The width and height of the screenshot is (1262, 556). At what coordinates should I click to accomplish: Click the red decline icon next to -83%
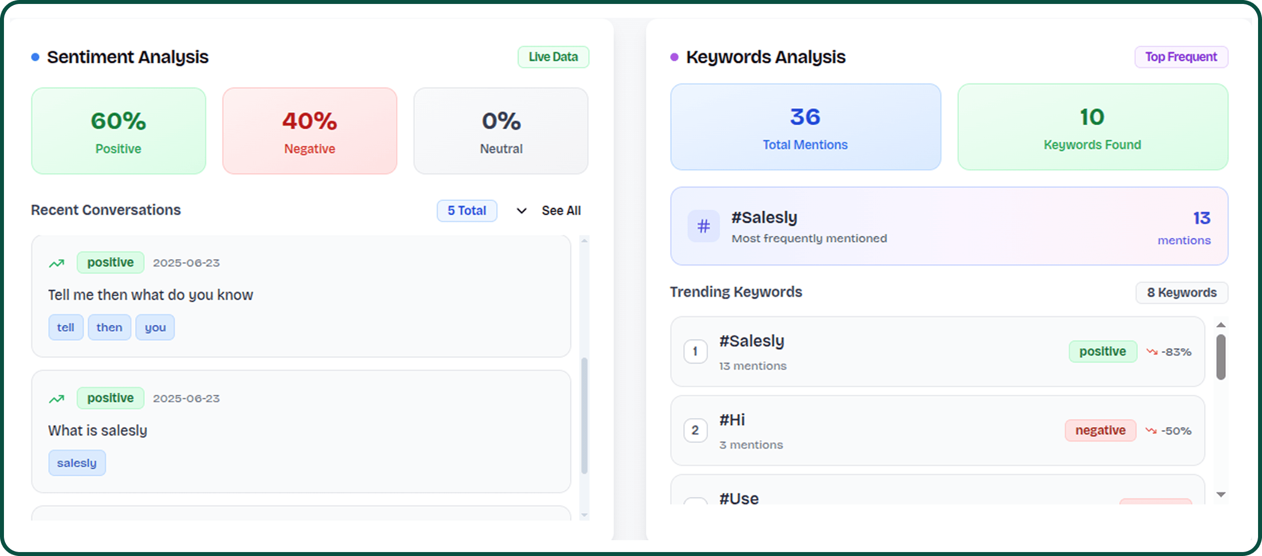[x=1153, y=351]
